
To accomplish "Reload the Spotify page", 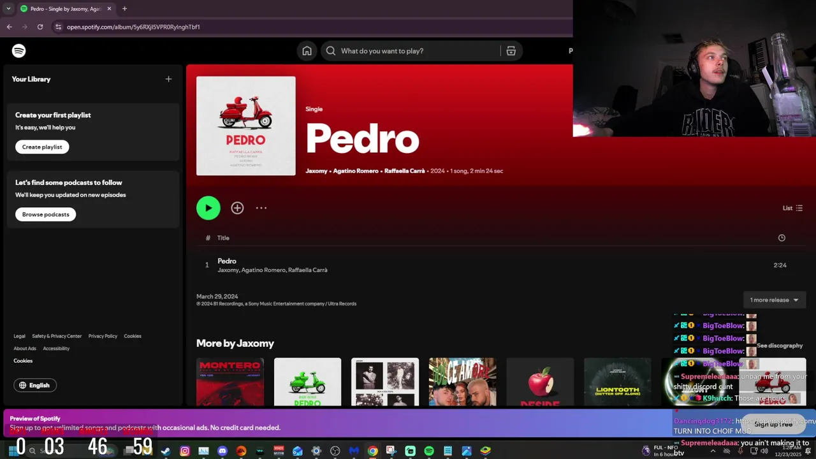I will click(40, 27).
